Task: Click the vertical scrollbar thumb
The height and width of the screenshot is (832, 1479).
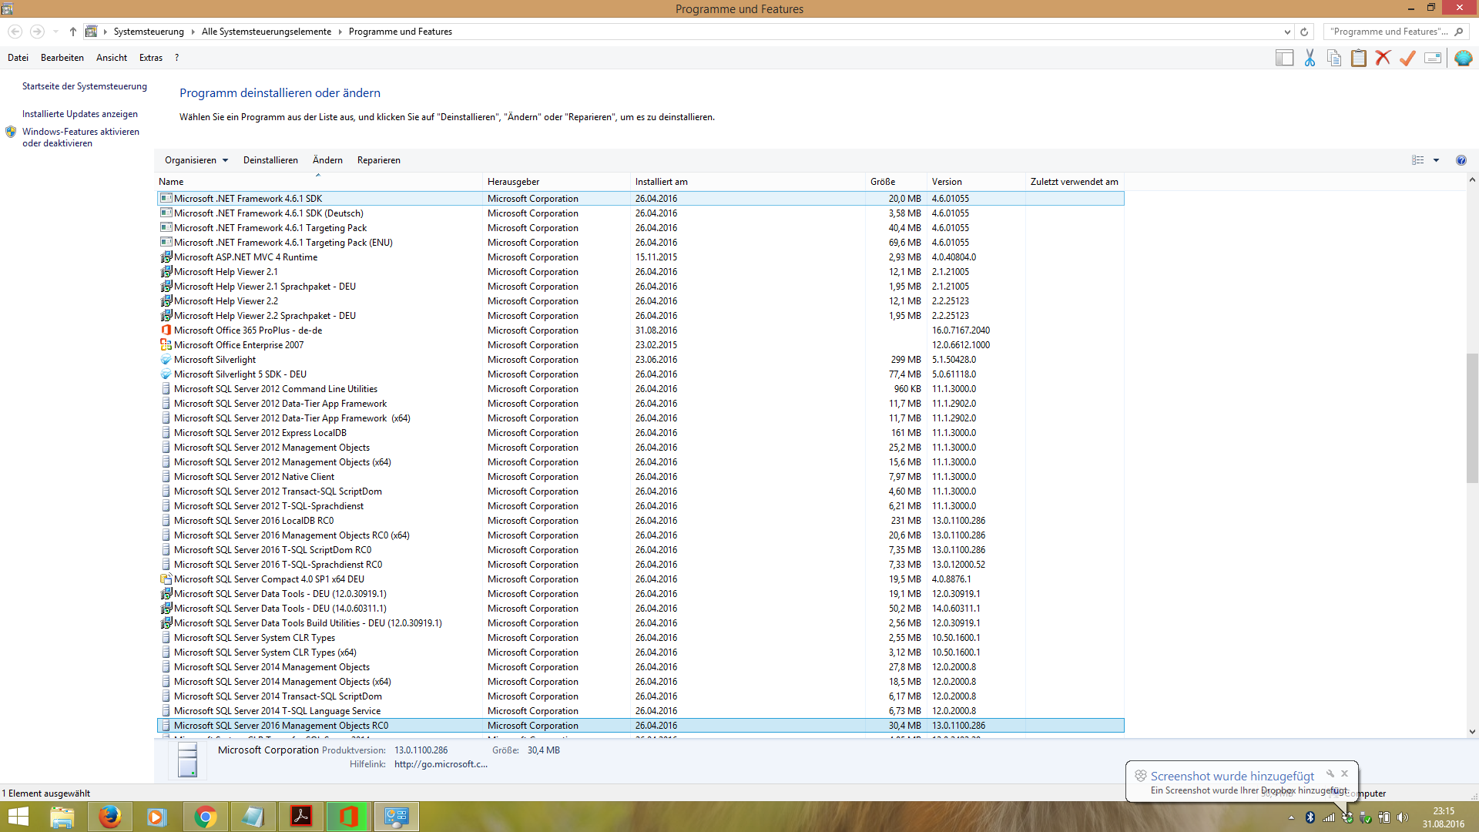Action: click(1471, 416)
